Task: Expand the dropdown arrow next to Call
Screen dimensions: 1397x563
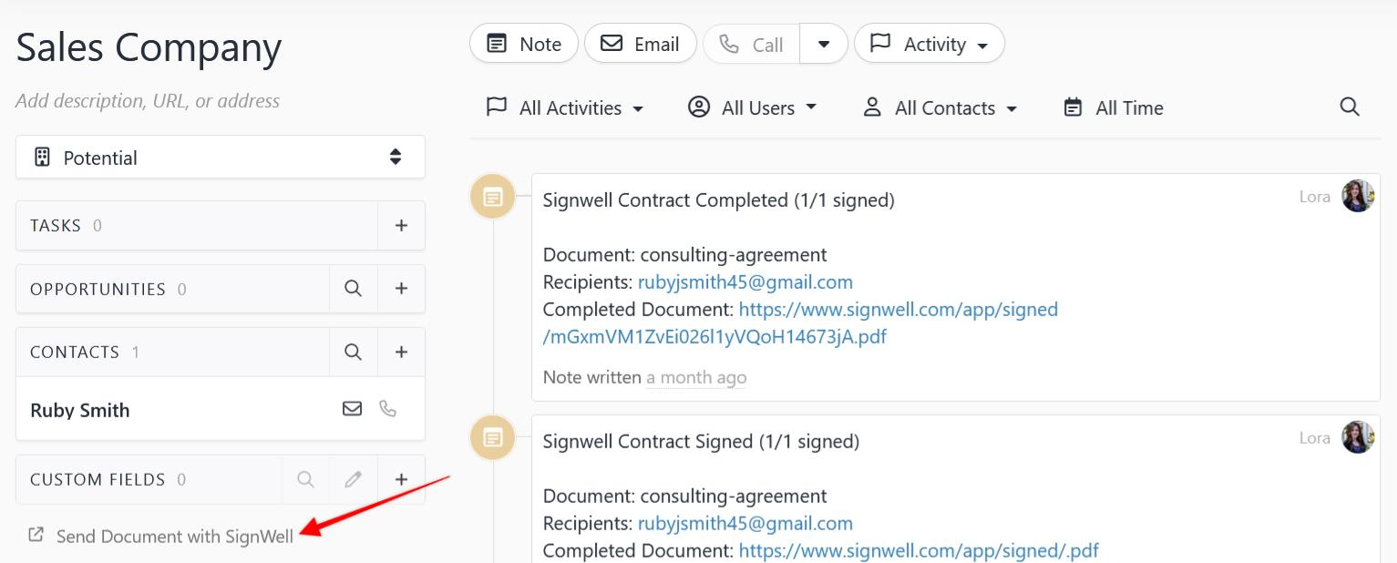Action: (823, 43)
